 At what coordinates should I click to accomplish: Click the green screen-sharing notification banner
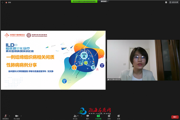click(x=84, y=2)
